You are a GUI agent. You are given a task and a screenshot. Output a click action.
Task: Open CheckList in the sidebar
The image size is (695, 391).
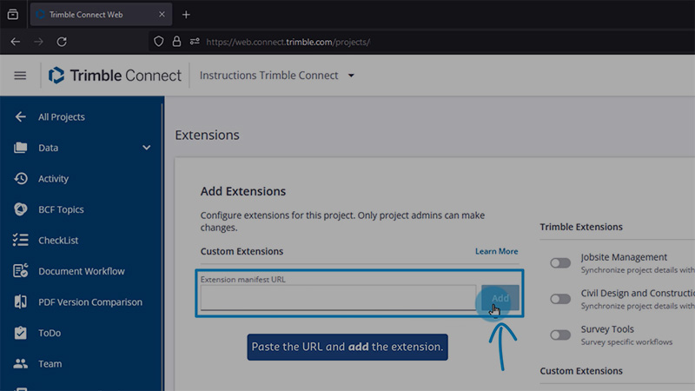[58, 240]
